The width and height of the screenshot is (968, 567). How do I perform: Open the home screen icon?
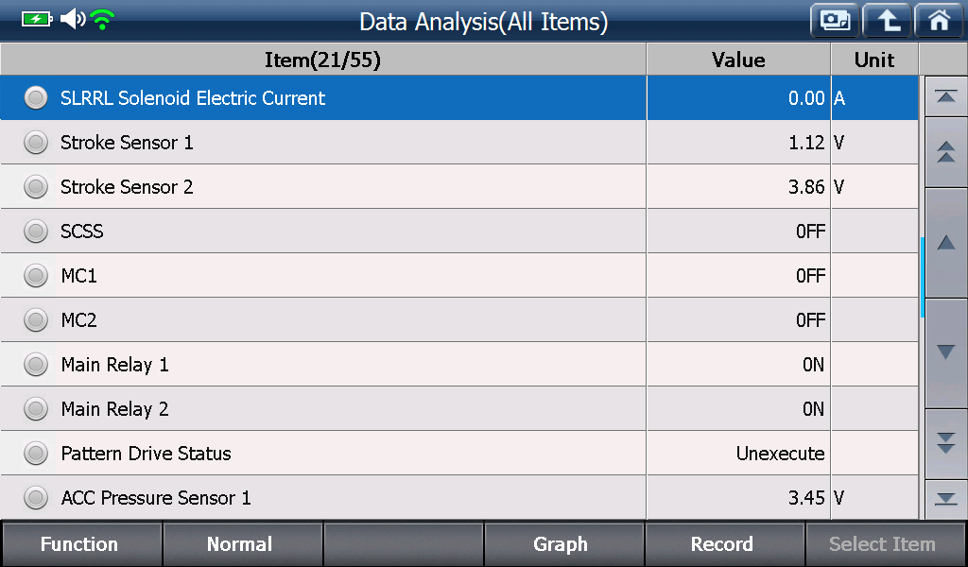(939, 21)
